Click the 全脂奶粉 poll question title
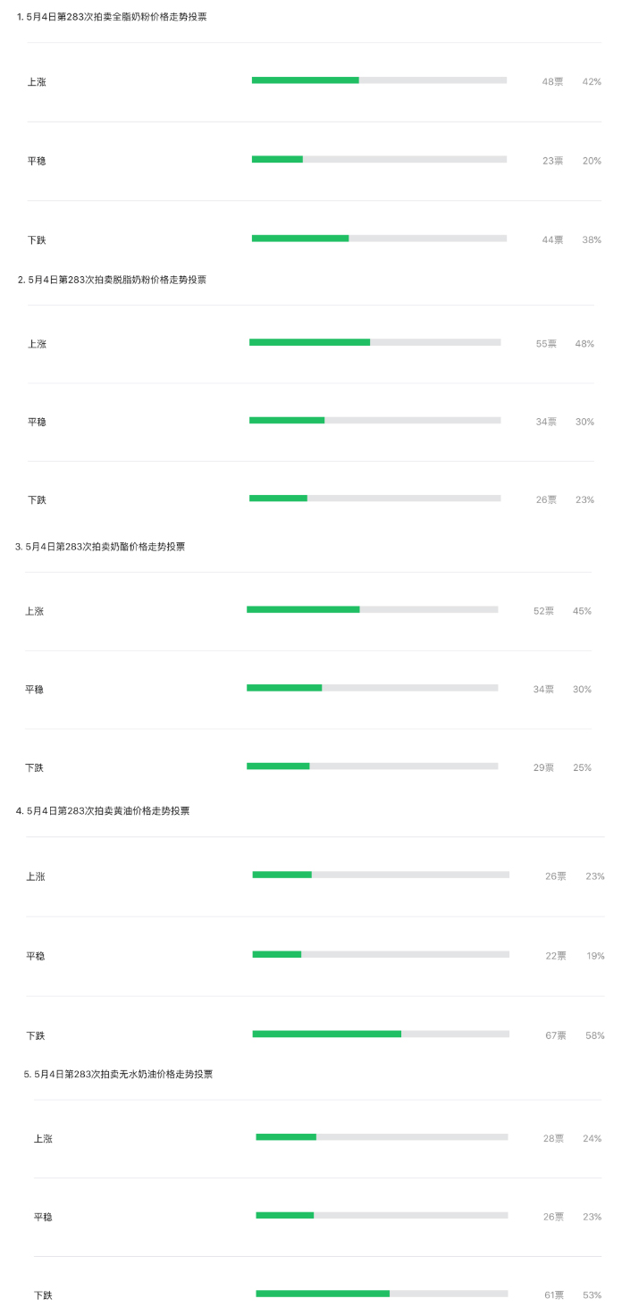 pyautogui.click(x=112, y=16)
